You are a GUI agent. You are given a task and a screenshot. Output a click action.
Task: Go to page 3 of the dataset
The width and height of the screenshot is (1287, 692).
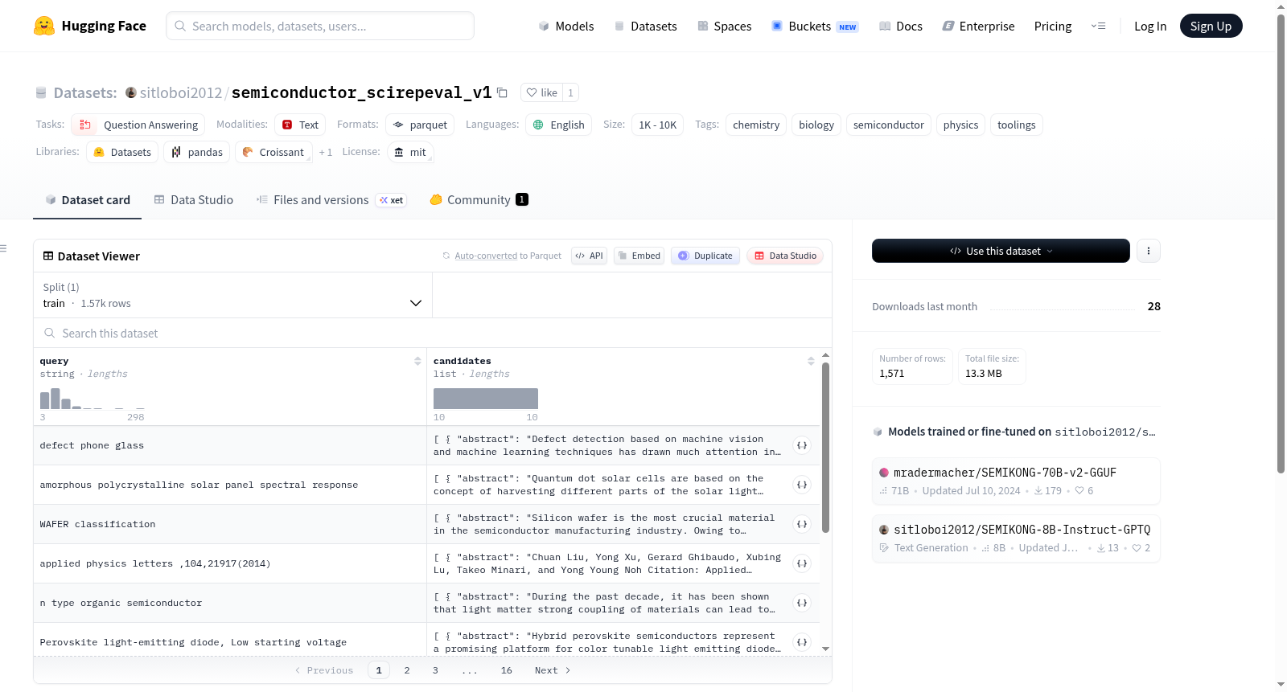[435, 670]
